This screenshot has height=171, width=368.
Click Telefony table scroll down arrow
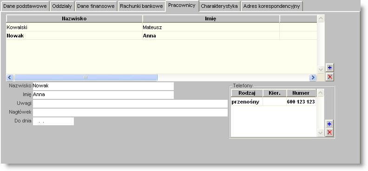[x=320, y=133]
